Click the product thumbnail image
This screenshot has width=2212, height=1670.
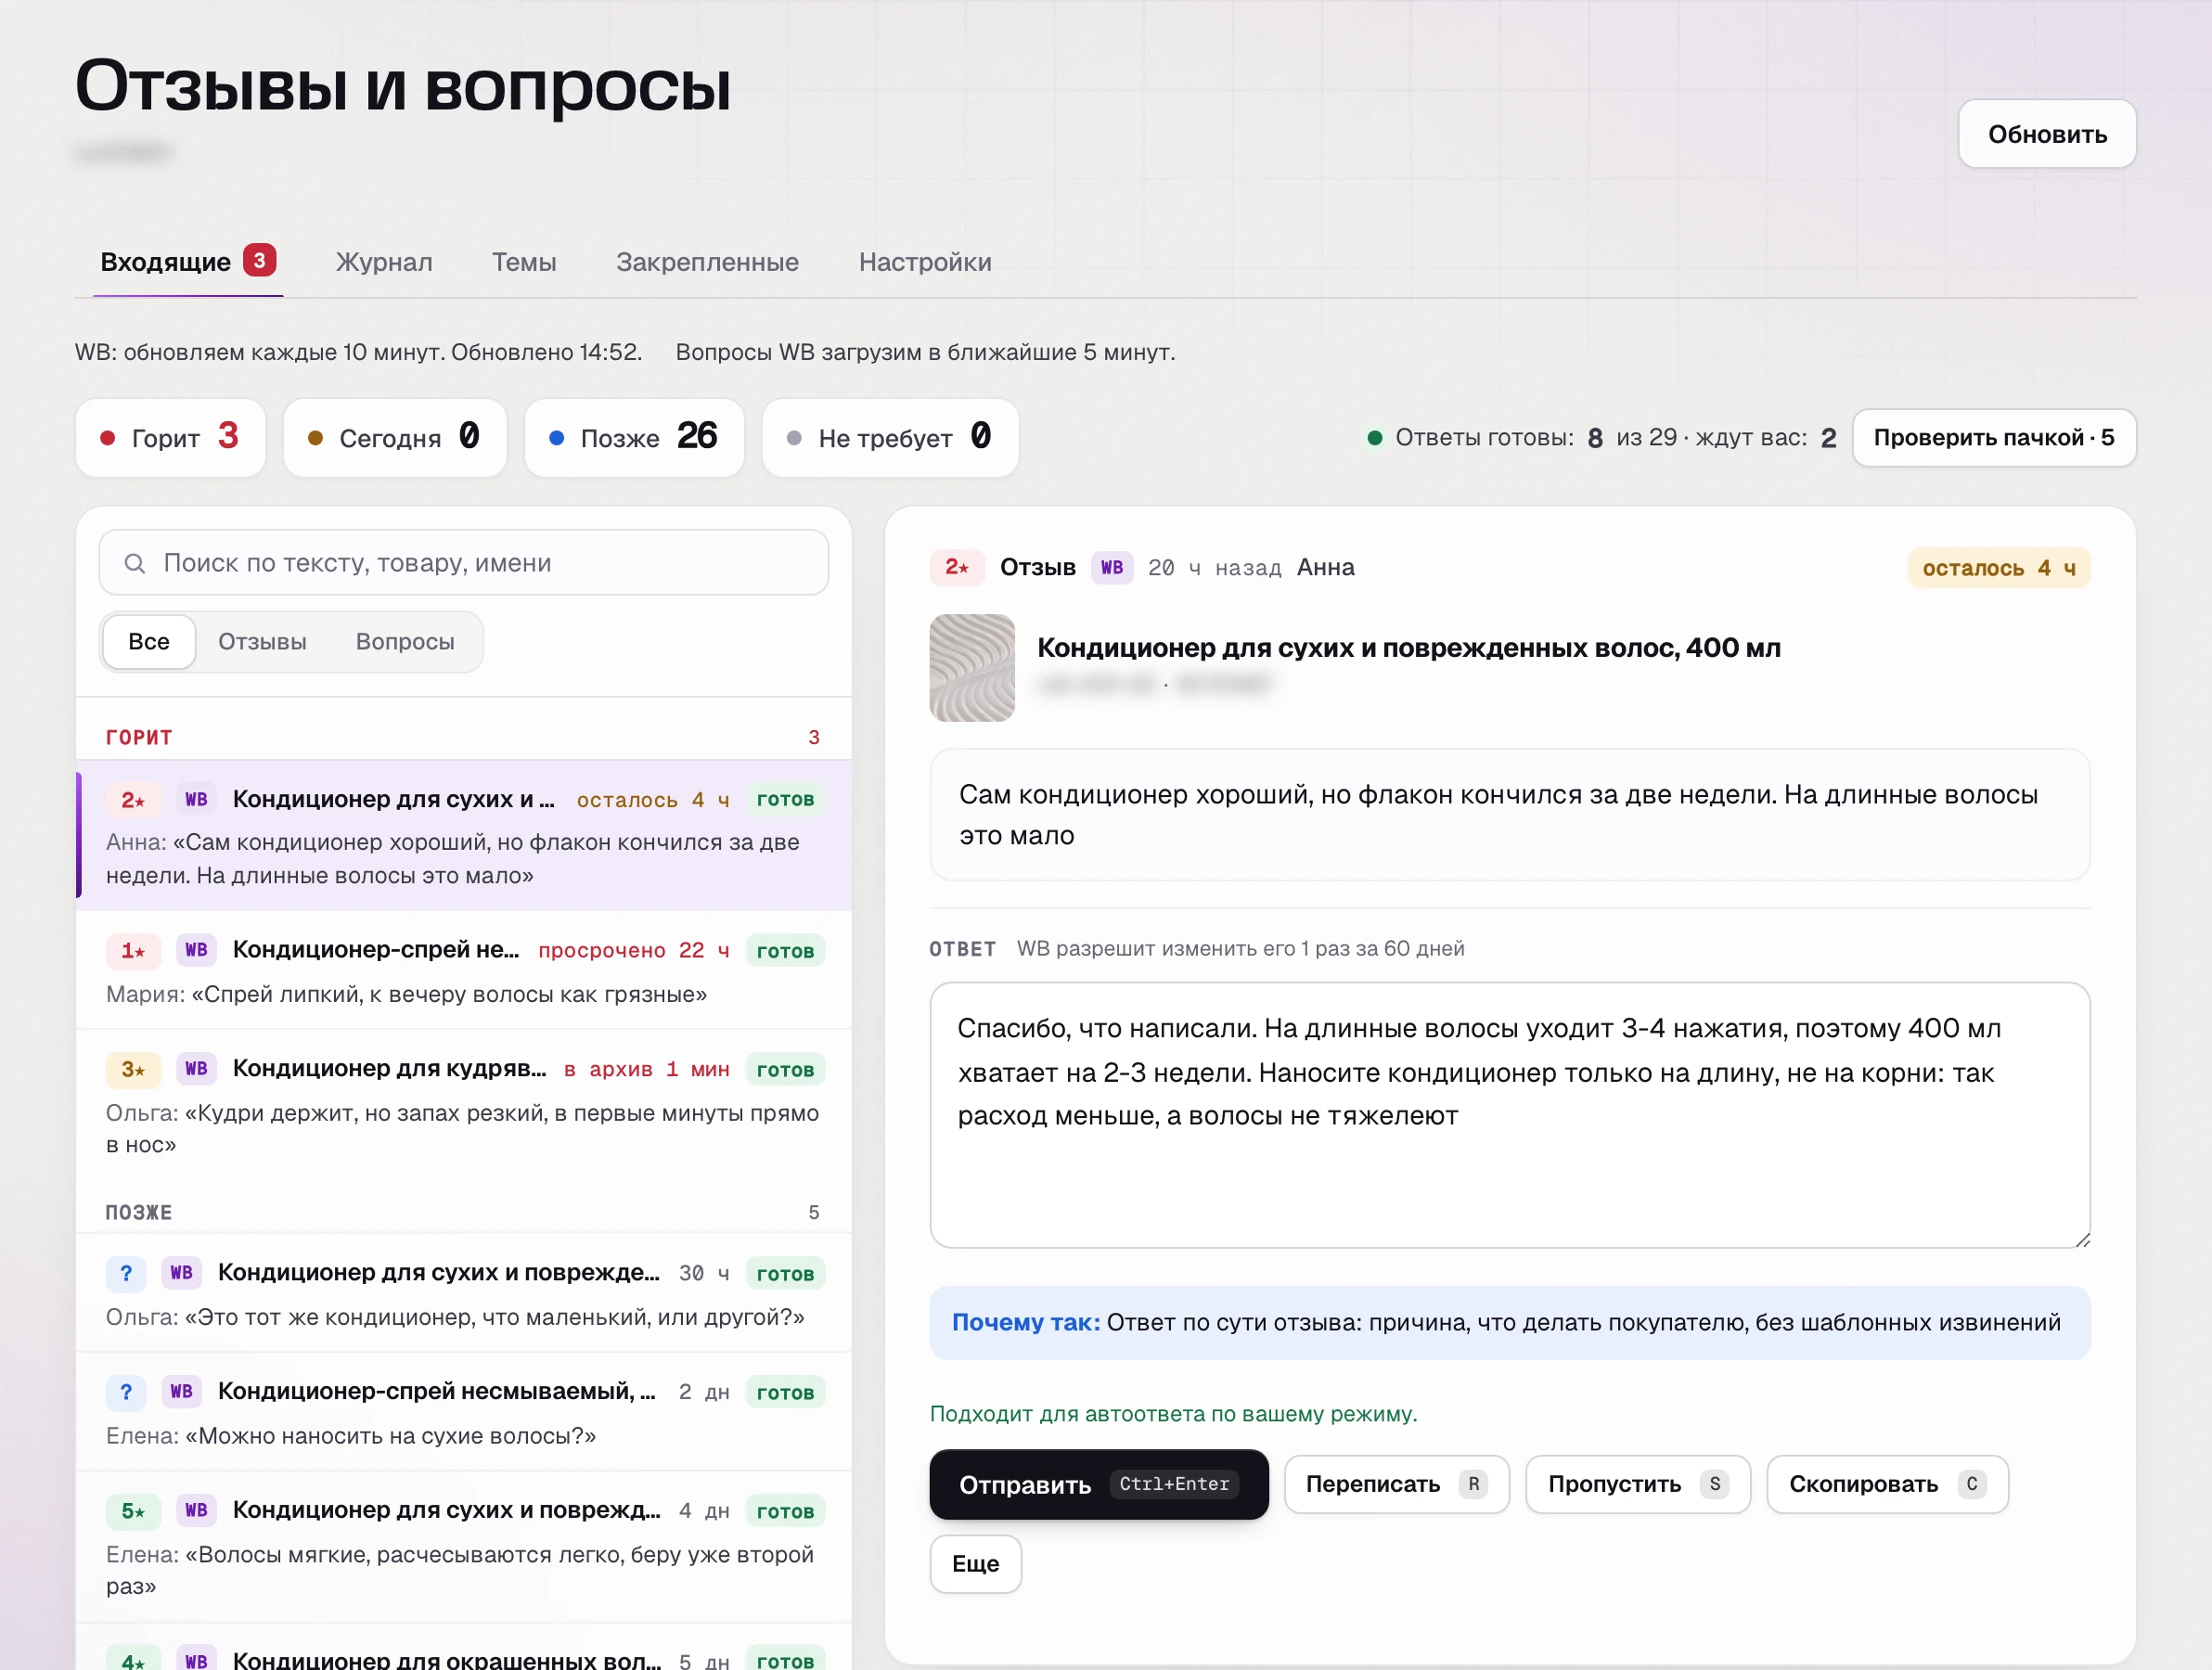(x=972, y=667)
